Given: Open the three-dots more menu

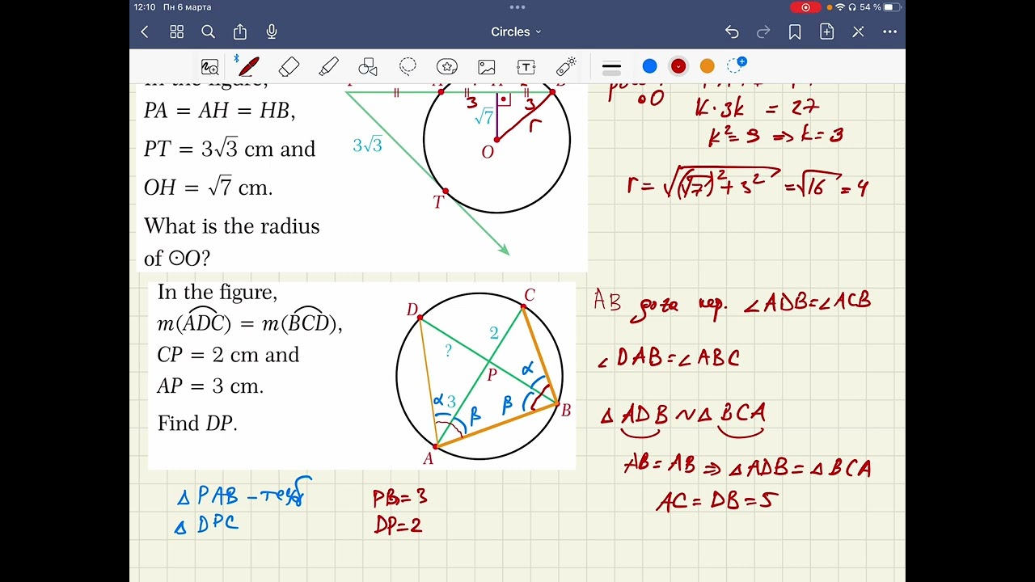Looking at the screenshot, I should pyautogui.click(x=889, y=32).
